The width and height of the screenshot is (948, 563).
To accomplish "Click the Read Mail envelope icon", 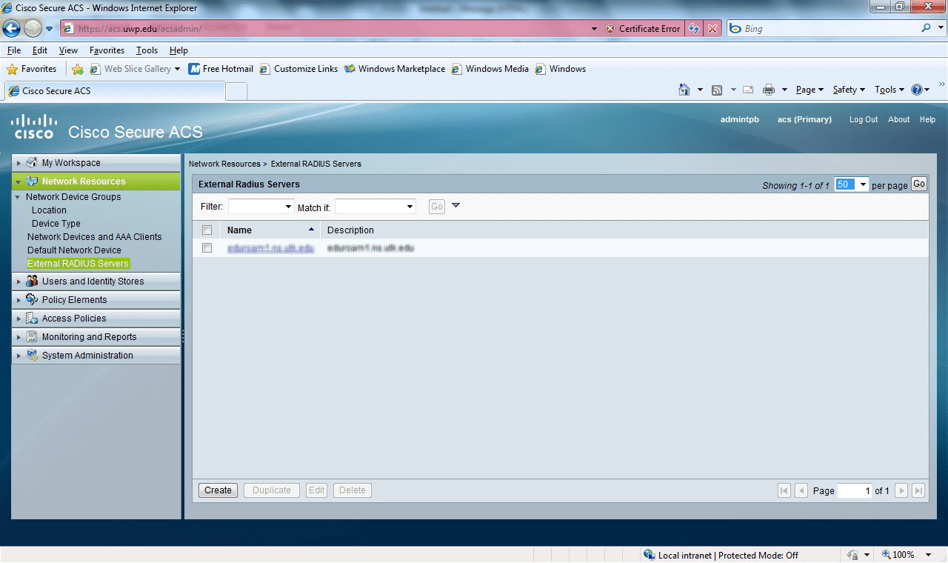I will 748,90.
